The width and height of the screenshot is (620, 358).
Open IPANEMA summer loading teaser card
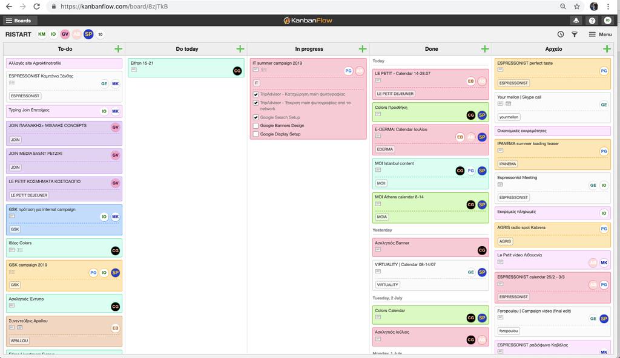pos(553,154)
